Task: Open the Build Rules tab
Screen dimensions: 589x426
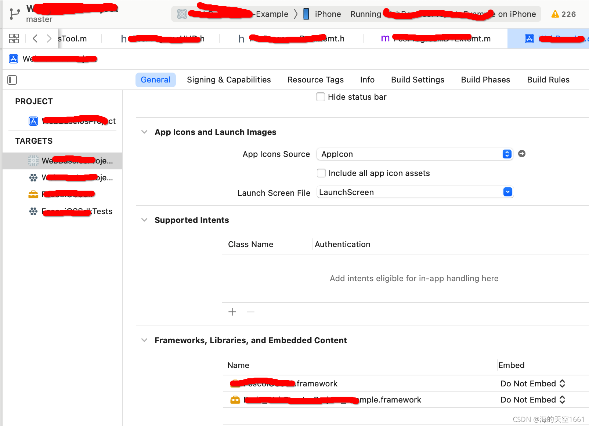Action: pyautogui.click(x=548, y=80)
